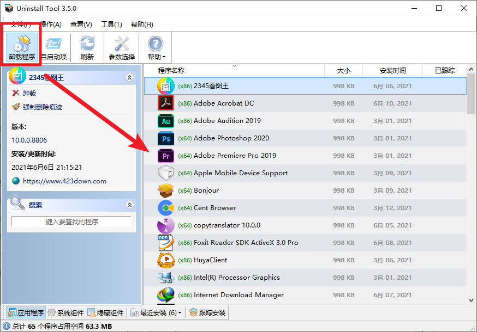Focus the program search input field
Screen dimensions: 477x332
click(71, 222)
